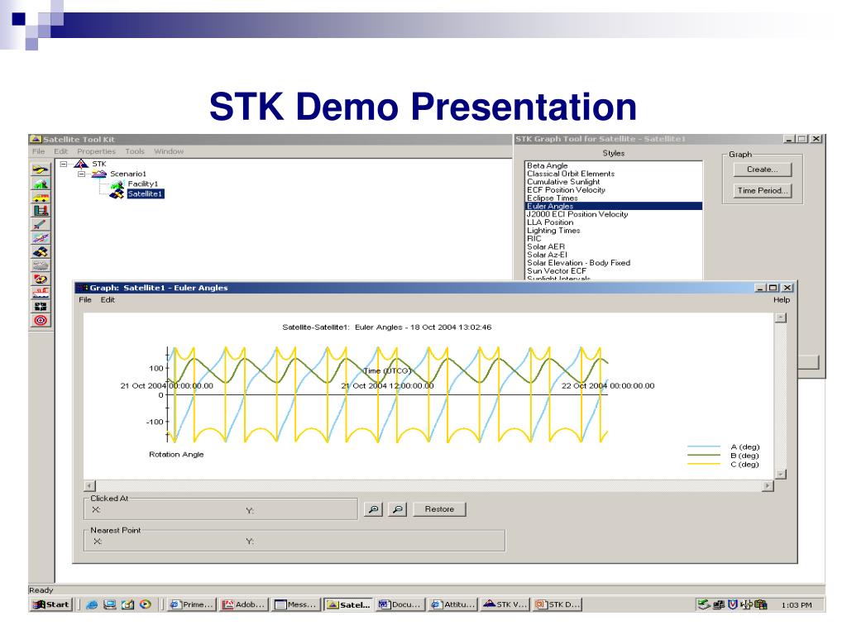This screenshot has height=635, width=847.
Task: Switch to Satel... taskbar window
Action: tap(348, 604)
